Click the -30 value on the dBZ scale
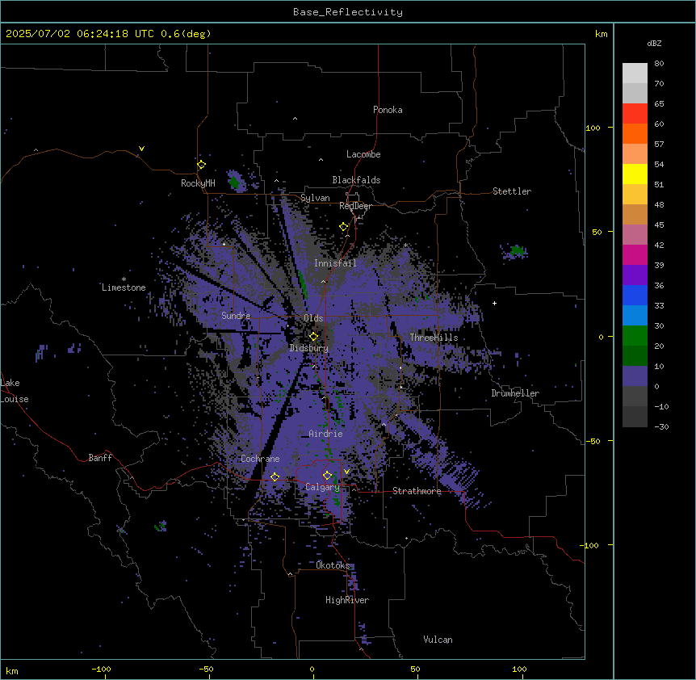696x680 pixels. coord(661,426)
